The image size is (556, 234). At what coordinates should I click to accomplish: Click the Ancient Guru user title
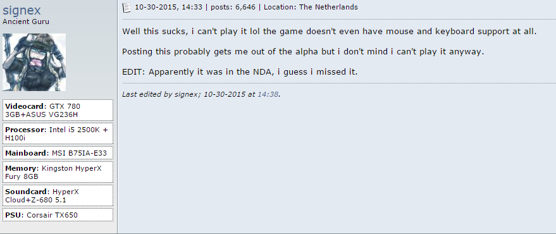(x=26, y=22)
